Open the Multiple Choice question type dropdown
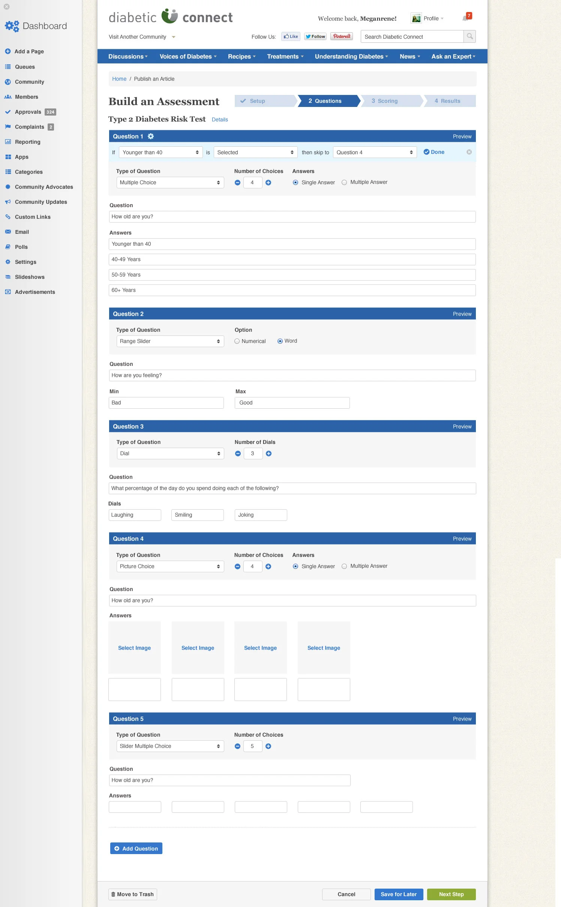The width and height of the screenshot is (561, 907). [170, 183]
